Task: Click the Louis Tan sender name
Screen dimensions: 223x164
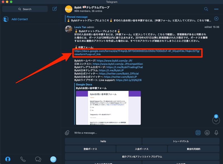Action: point(80,27)
